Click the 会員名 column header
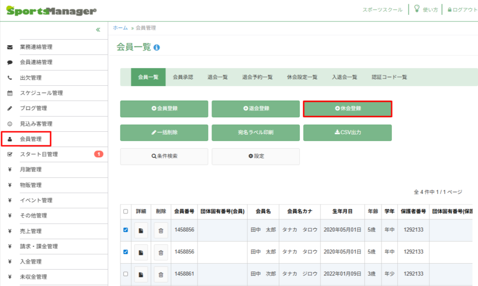This screenshot has height=286, width=478. (263, 211)
